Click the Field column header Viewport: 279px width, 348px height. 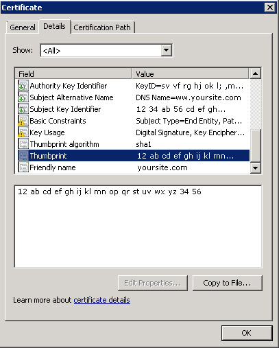pos(73,74)
